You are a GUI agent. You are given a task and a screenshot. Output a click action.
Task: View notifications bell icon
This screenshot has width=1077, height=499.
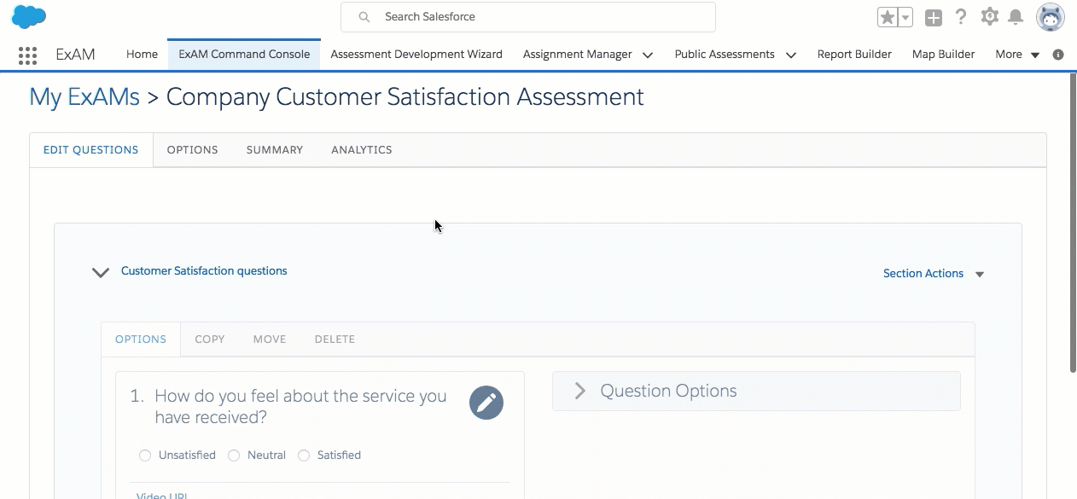tap(1016, 17)
